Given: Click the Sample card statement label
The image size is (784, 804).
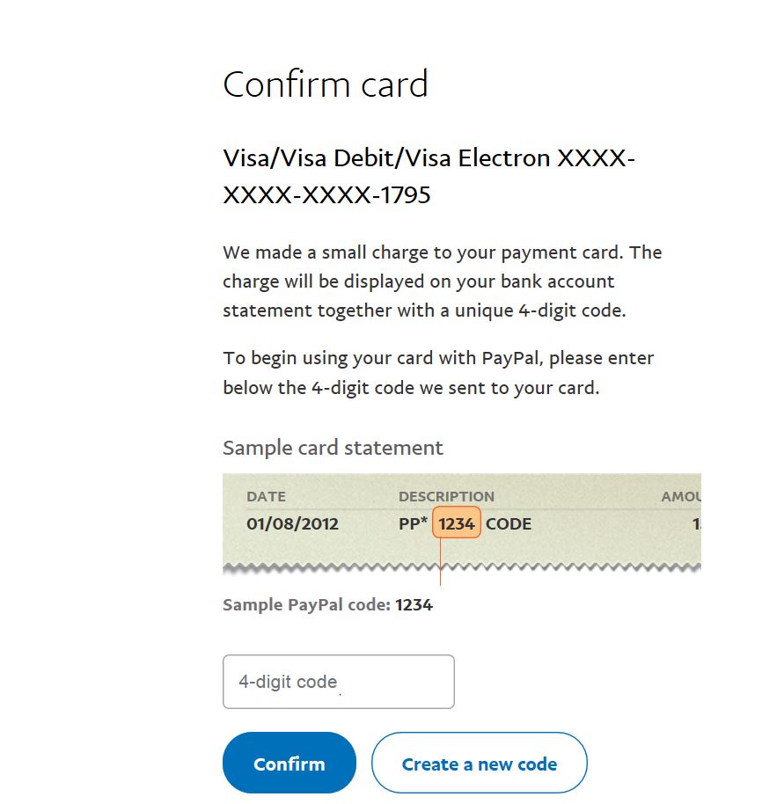Looking at the screenshot, I should [x=333, y=448].
